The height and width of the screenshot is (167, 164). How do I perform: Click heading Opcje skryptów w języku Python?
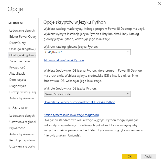click(74, 22)
